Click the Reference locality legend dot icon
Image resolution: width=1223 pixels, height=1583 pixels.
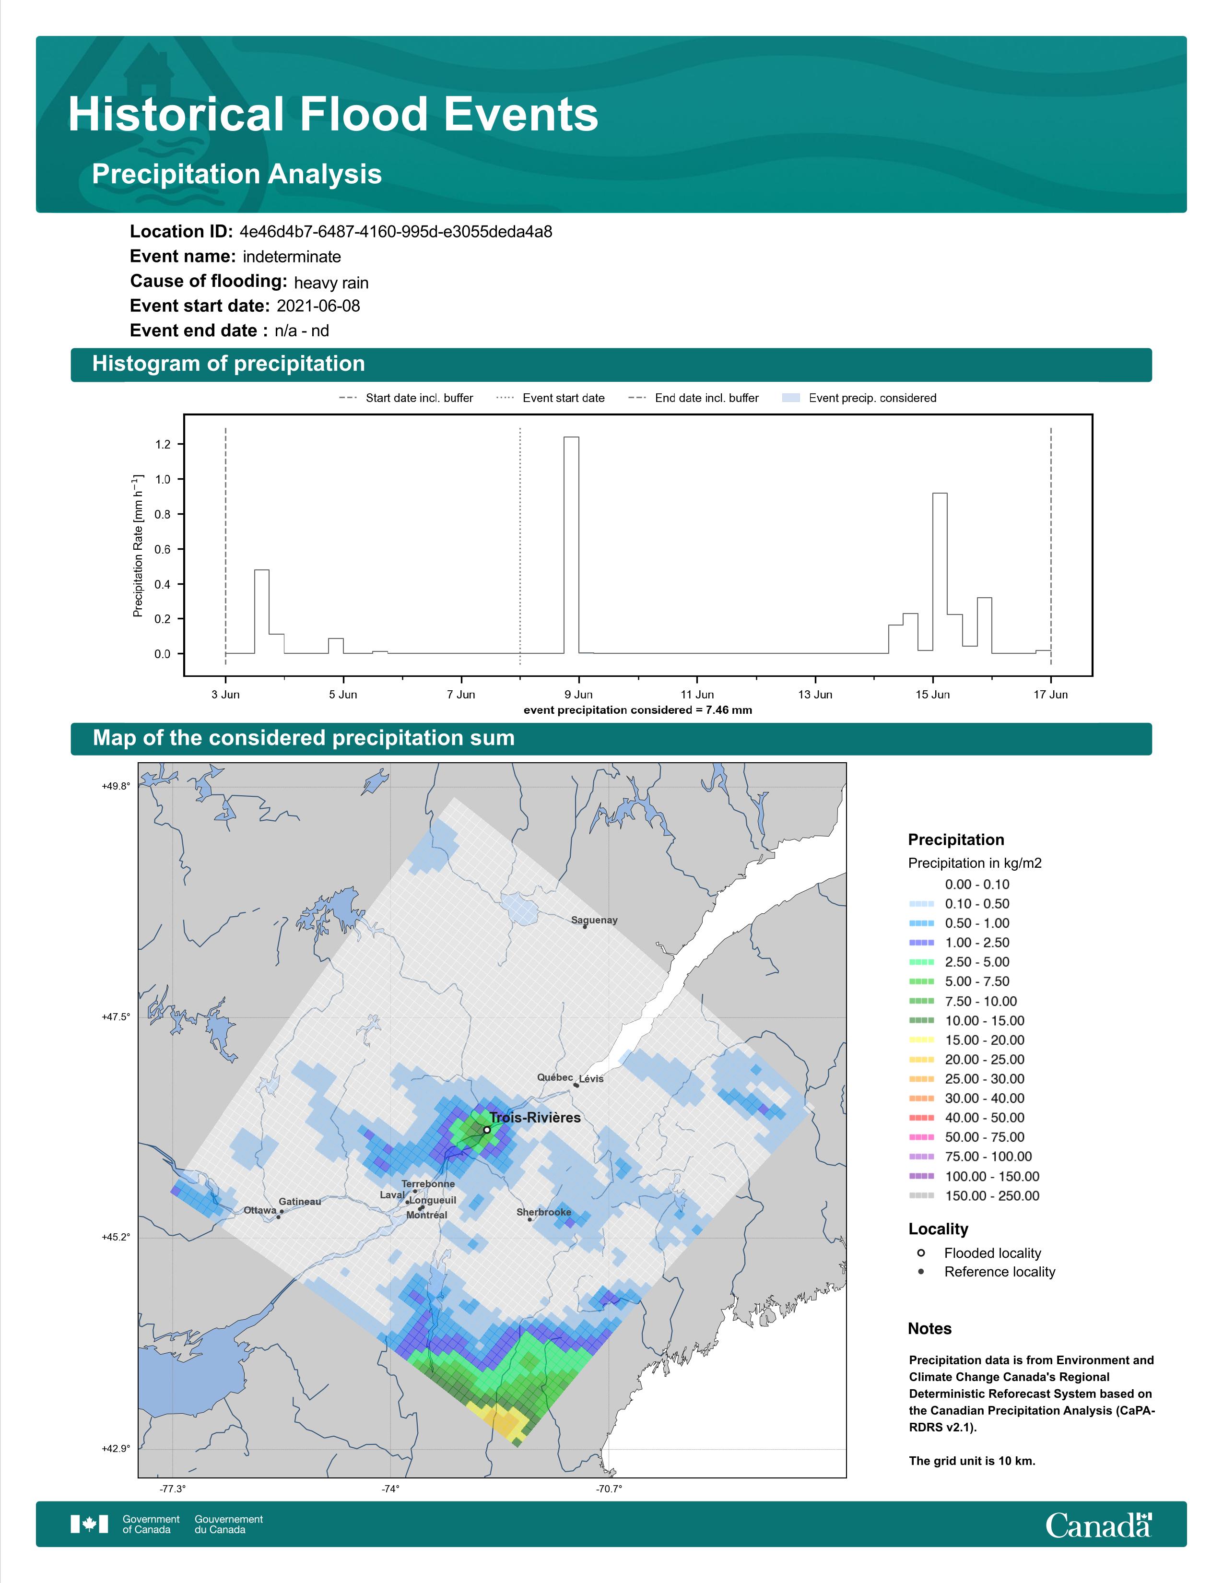pyautogui.click(x=921, y=1271)
